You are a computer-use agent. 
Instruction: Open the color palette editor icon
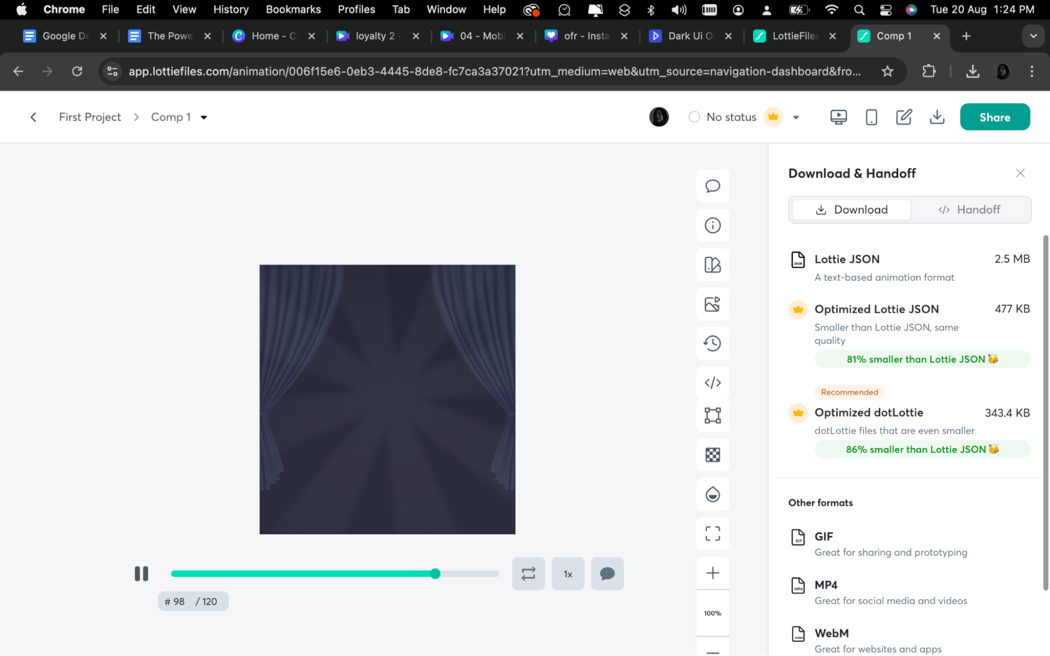coord(712,264)
